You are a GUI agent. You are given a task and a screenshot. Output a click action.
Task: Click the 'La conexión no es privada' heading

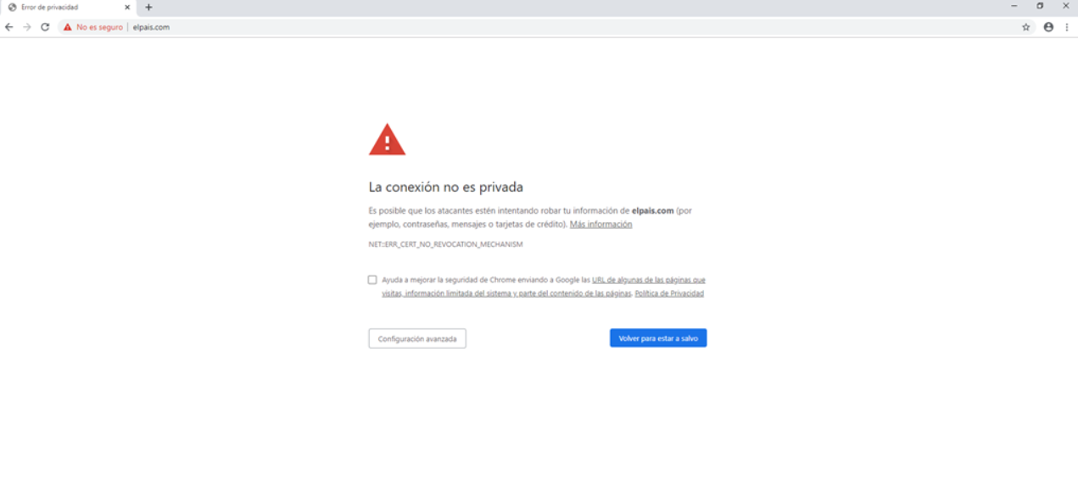445,187
